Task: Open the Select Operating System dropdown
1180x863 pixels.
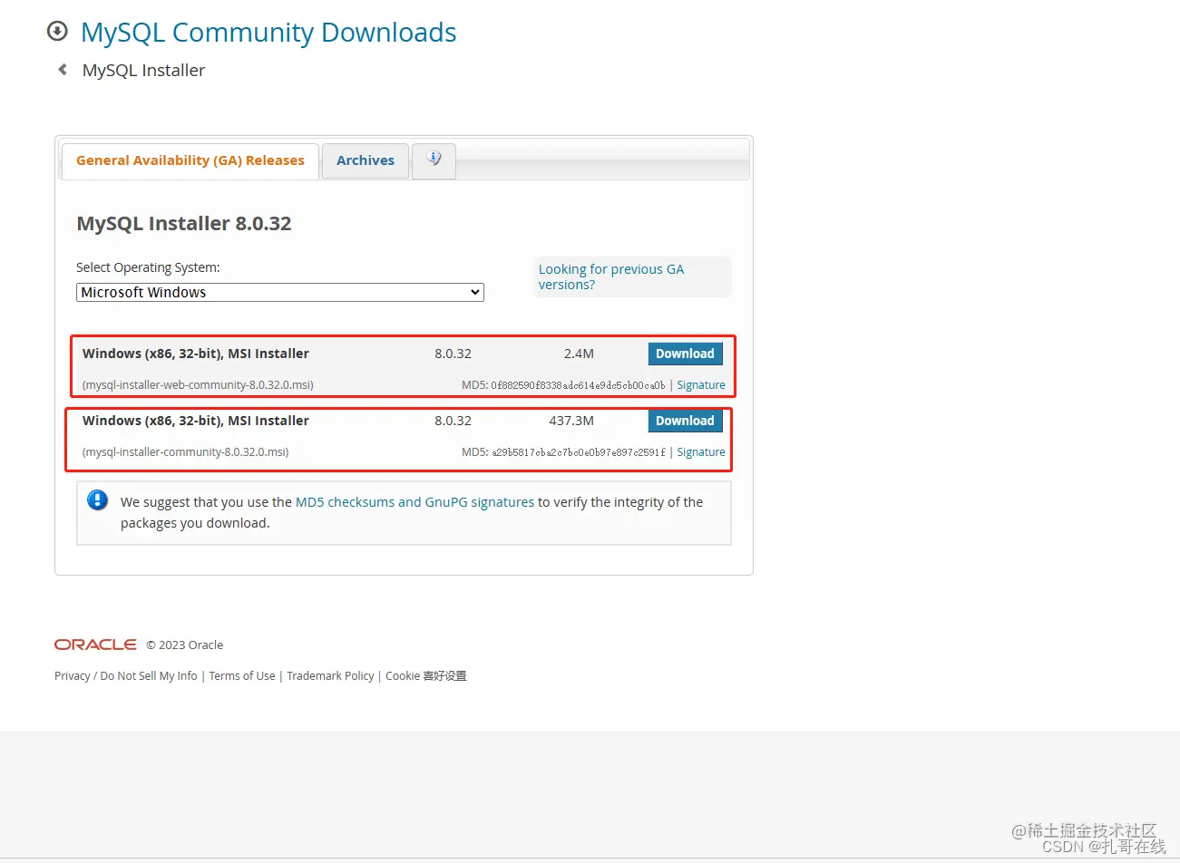Action: click(x=280, y=292)
